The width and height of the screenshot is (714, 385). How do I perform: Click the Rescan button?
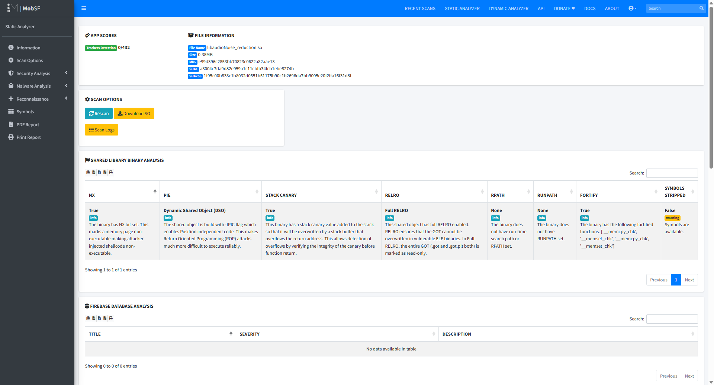click(x=99, y=114)
